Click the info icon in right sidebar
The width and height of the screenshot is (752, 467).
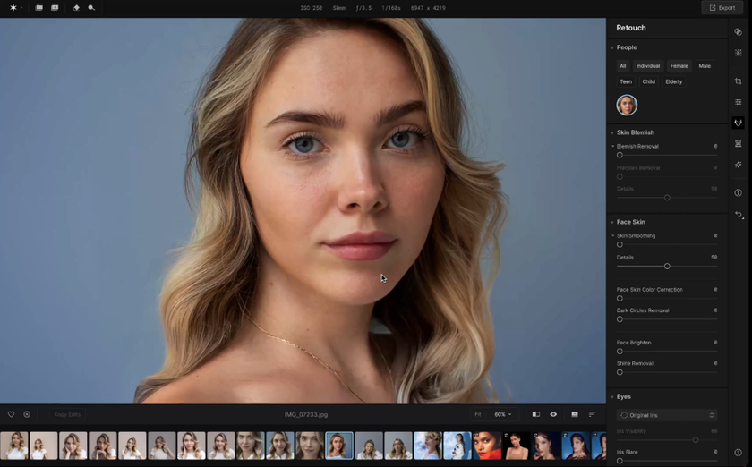pos(738,192)
